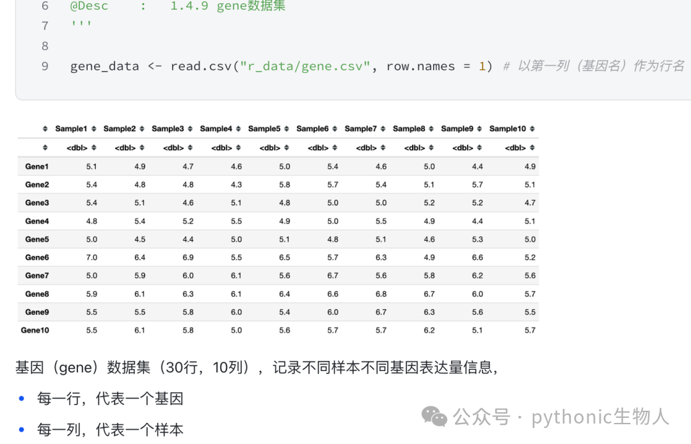Click code line number 9
Viewport: 691px width, 444px height.
(45, 66)
